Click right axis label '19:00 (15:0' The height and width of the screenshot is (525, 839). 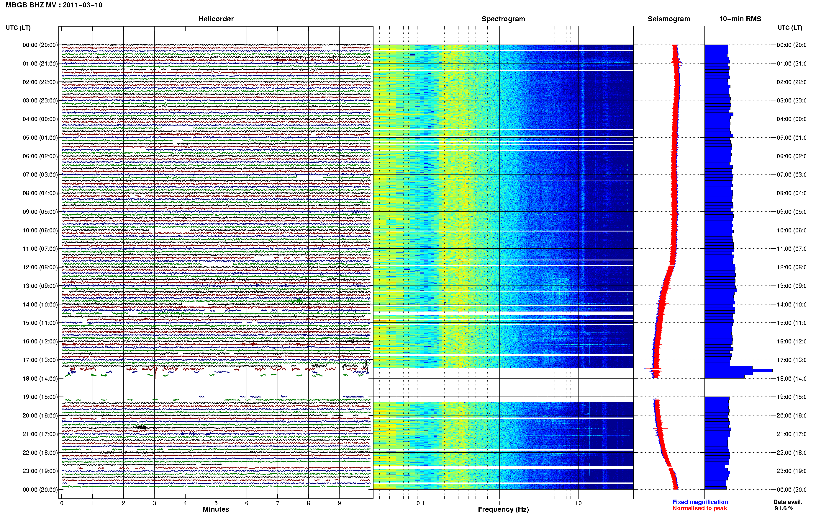pyautogui.click(x=791, y=397)
